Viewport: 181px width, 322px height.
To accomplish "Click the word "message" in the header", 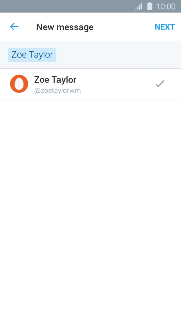I will tap(75, 27).
